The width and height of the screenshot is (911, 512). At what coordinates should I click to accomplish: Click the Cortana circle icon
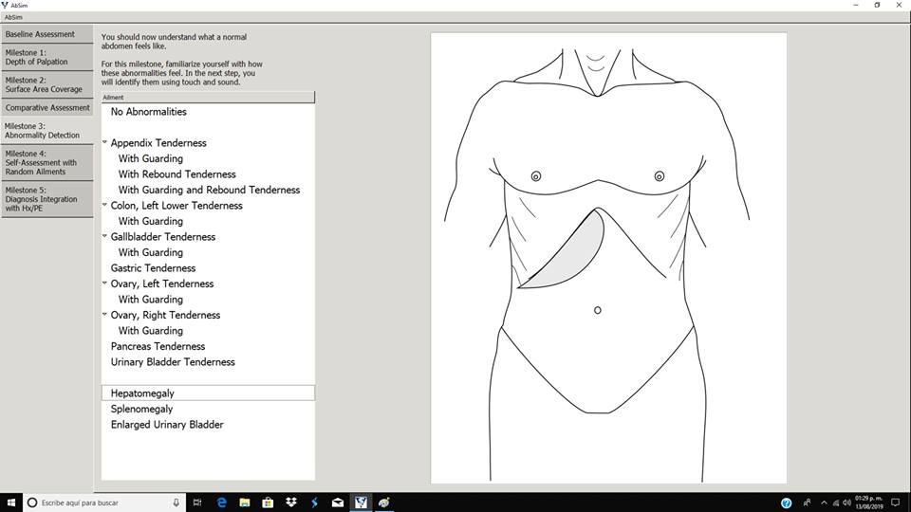coord(32,503)
